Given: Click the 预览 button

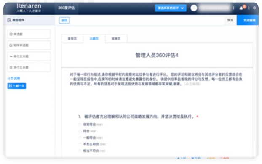Looking at the screenshot, I should click(230, 20).
